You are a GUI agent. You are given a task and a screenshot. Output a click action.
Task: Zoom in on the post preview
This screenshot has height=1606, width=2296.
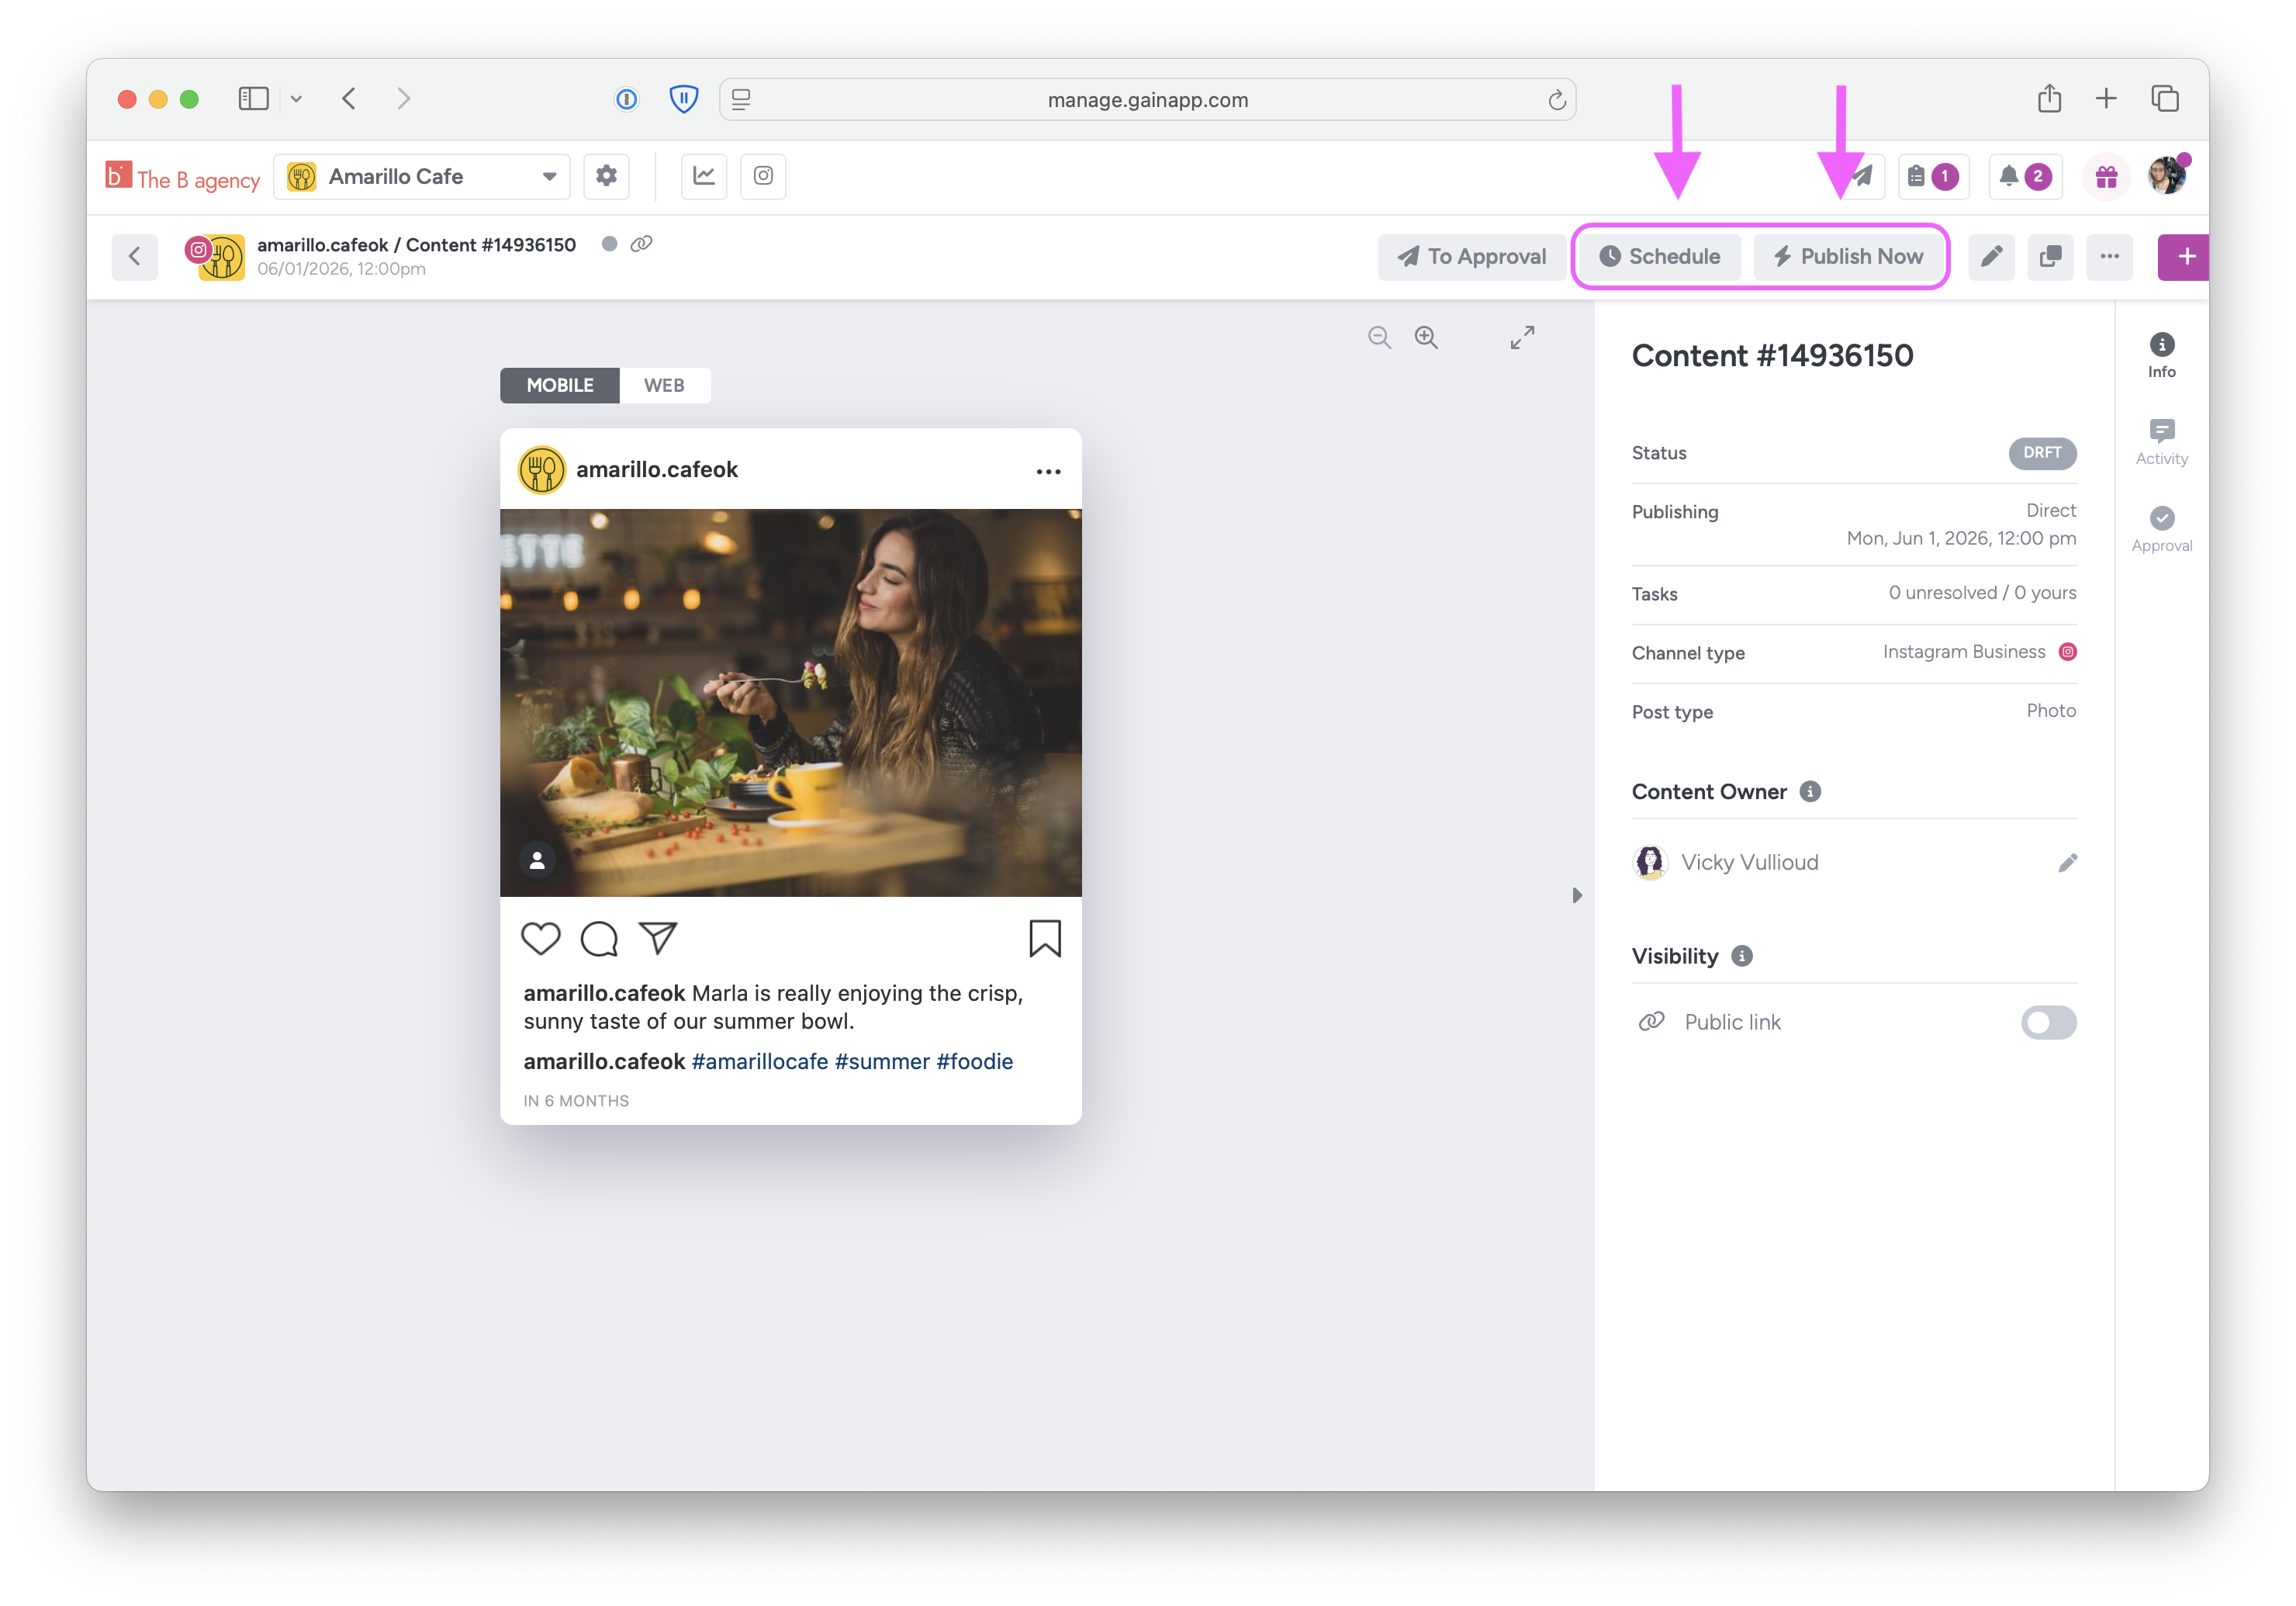tap(1426, 338)
